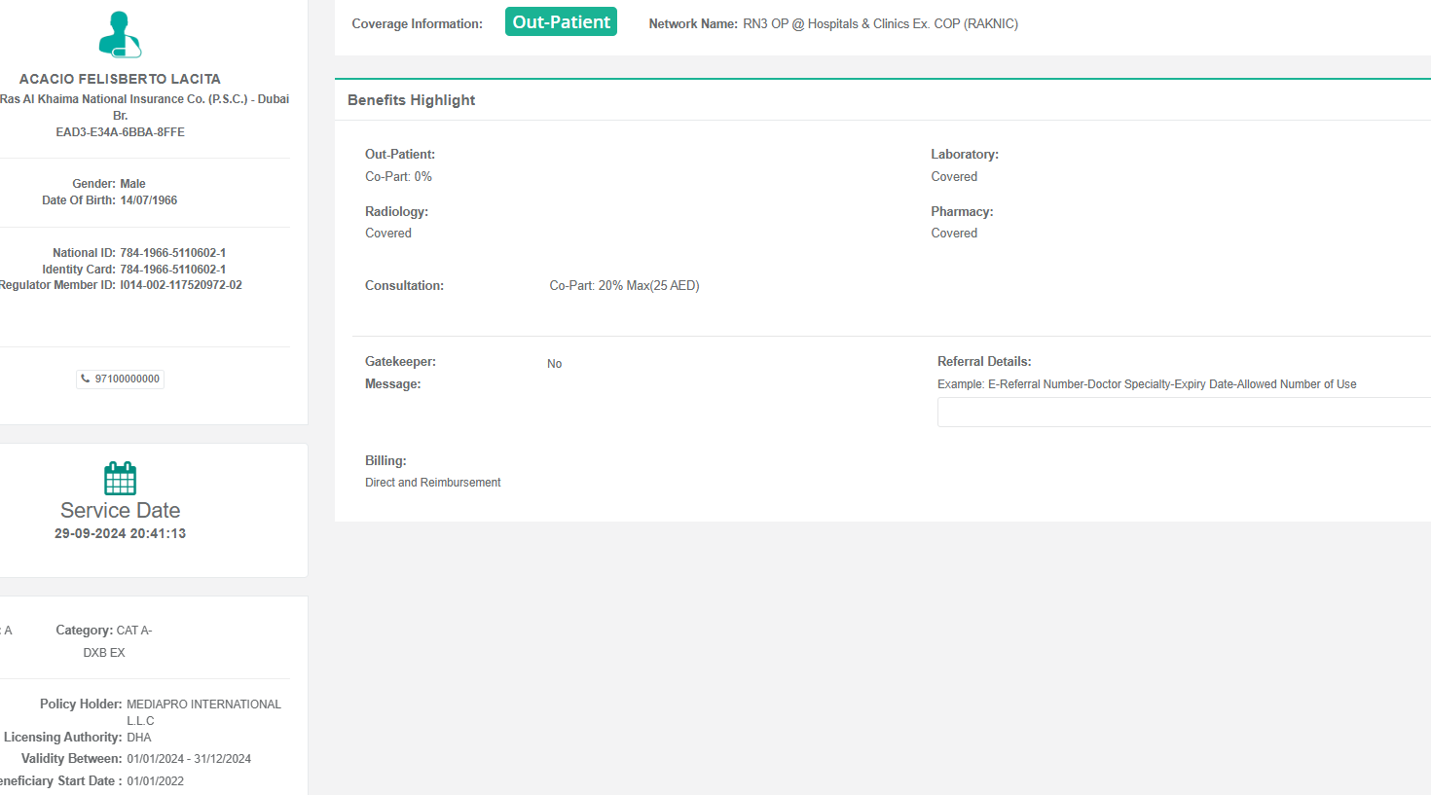This screenshot has width=1431, height=795.
Task: Click the Referral Details input field
Action: (1183, 413)
